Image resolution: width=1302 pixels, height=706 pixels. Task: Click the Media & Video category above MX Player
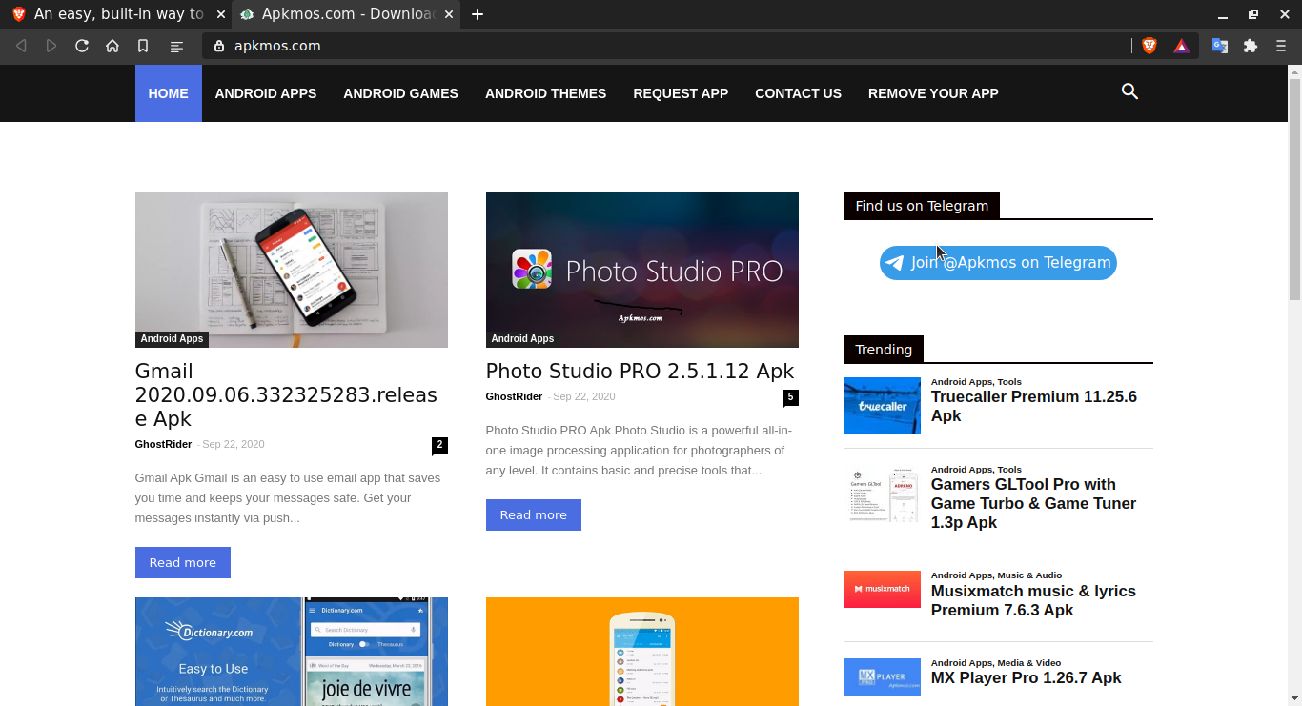[1029, 663]
